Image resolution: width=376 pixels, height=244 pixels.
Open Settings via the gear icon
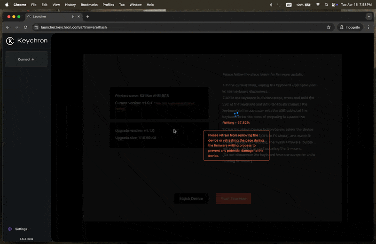pos(10,229)
